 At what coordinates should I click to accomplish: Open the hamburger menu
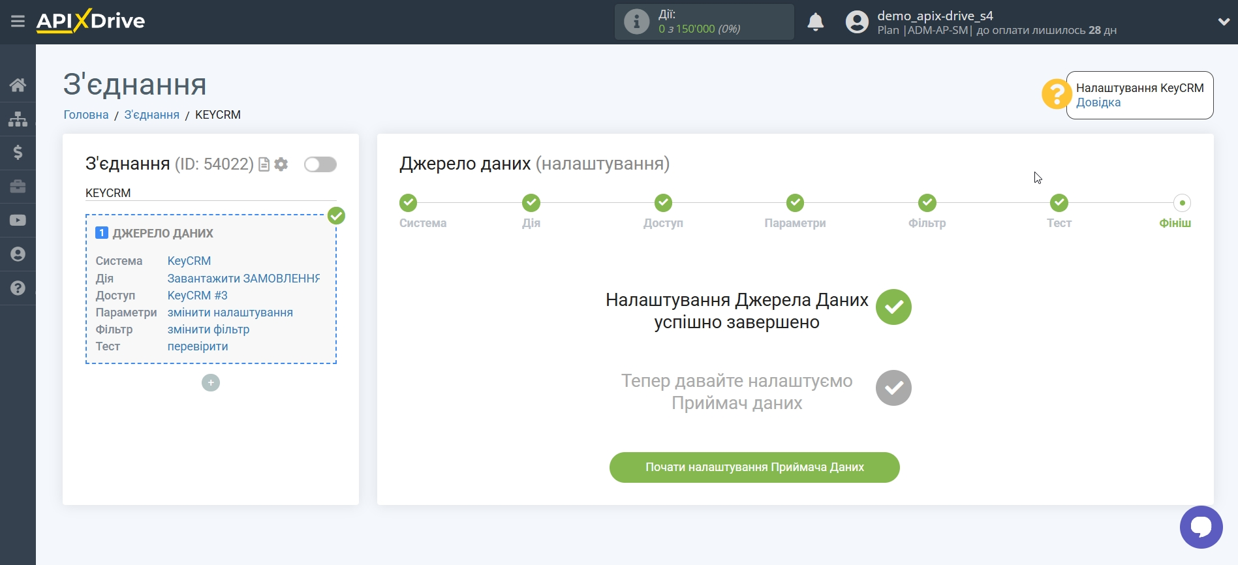coord(18,22)
